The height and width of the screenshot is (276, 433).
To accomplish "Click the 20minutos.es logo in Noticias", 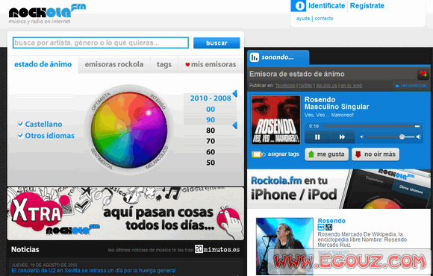I will (217, 249).
